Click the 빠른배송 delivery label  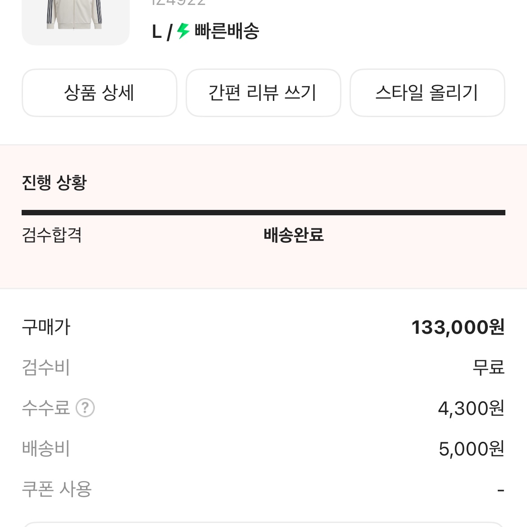(x=227, y=32)
